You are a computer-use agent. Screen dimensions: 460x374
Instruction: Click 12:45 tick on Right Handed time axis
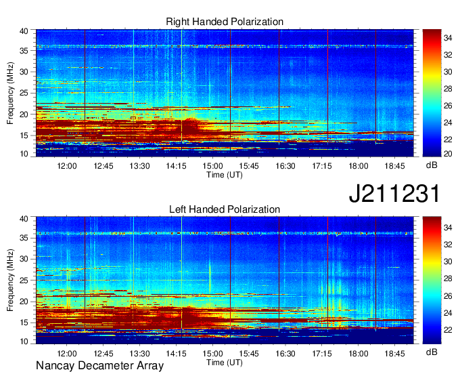click(x=103, y=166)
